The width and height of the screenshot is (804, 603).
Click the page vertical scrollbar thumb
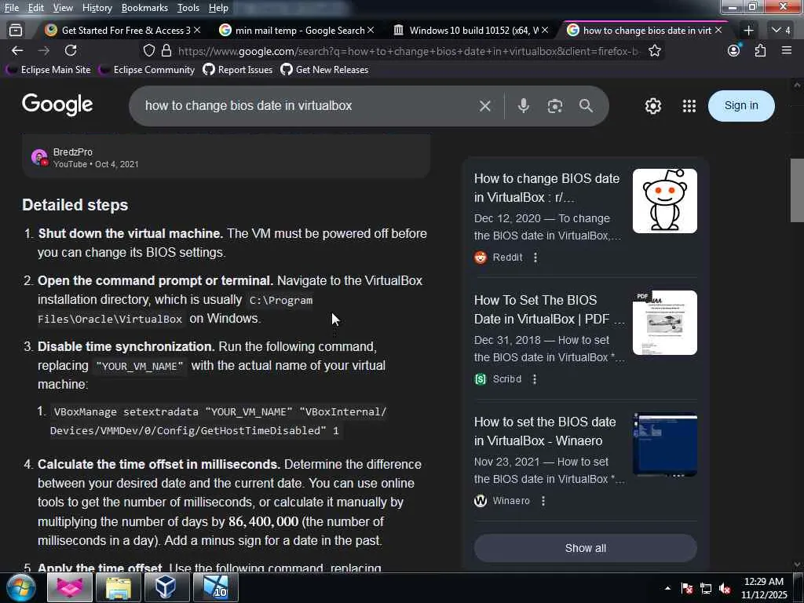(x=797, y=190)
